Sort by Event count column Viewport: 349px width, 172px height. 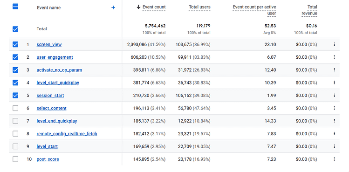[154, 7]
